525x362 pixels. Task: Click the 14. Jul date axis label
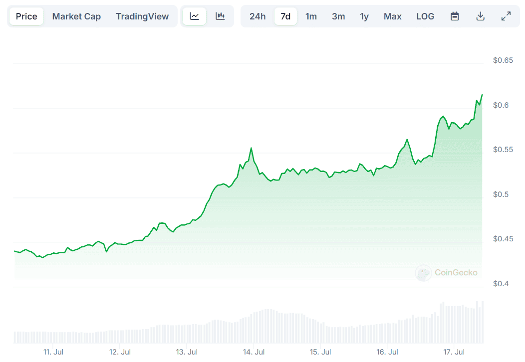tap(254, 352)
